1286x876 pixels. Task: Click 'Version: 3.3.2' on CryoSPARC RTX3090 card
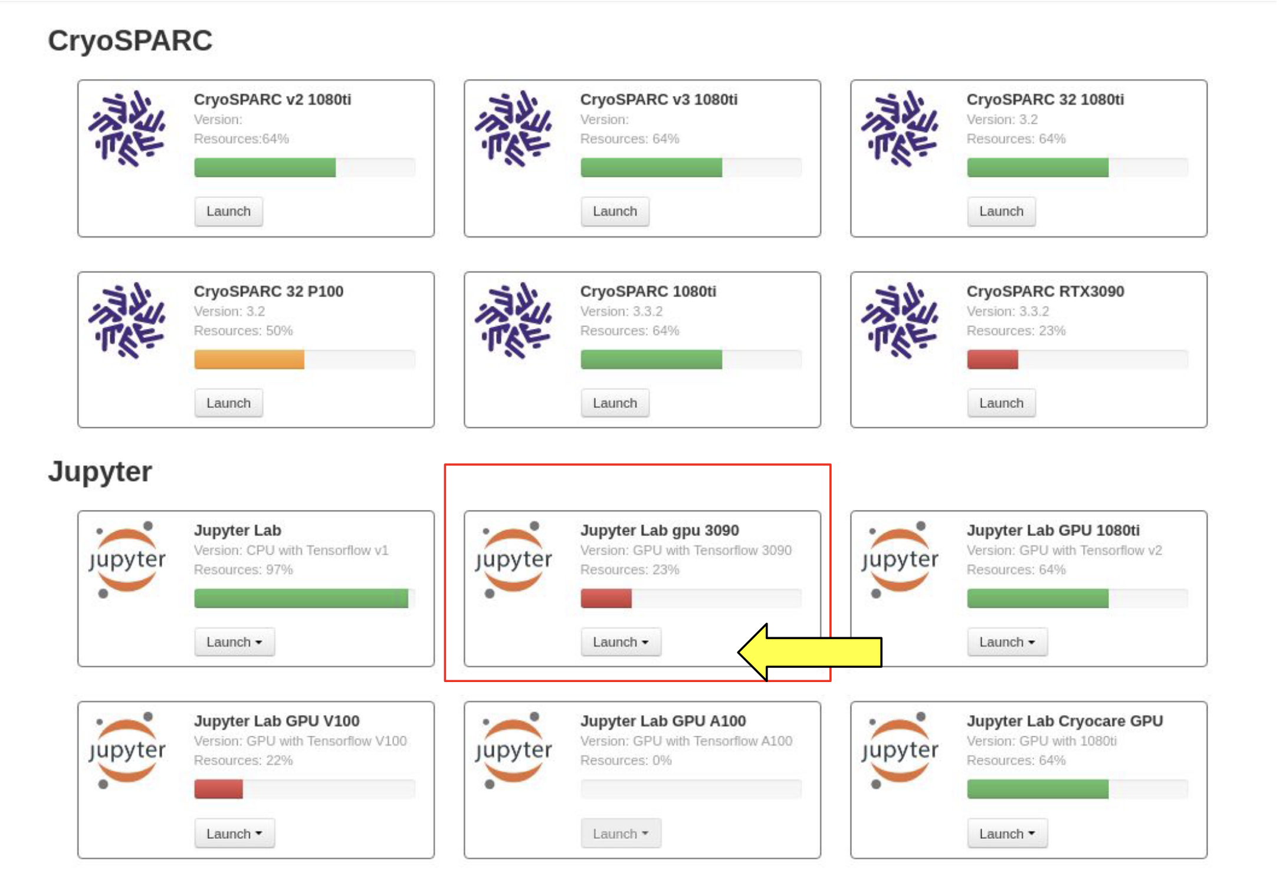point(1008,311)
